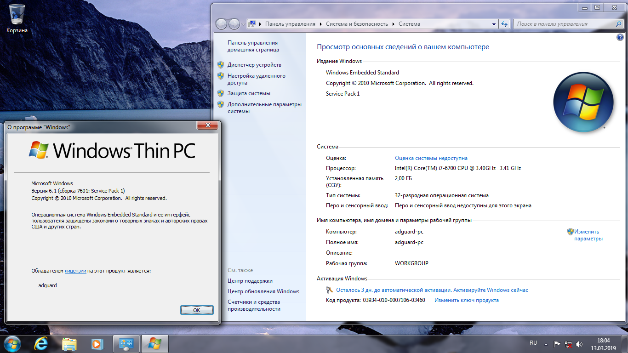Screen dimensions: 628x353
Task: Open Центр поддержки link
Action: point(250,281)
